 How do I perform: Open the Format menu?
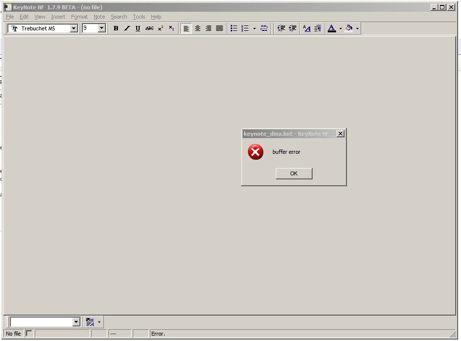(79, 17)
